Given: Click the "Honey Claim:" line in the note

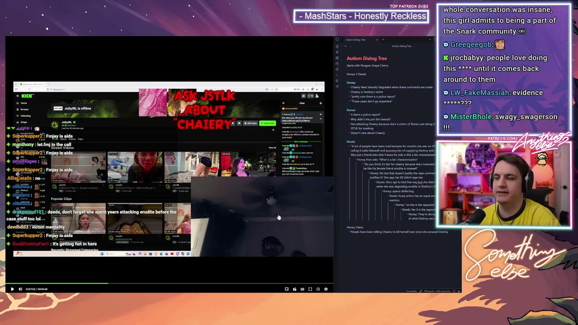Looking at the screenshot, I should click(355, 227).
